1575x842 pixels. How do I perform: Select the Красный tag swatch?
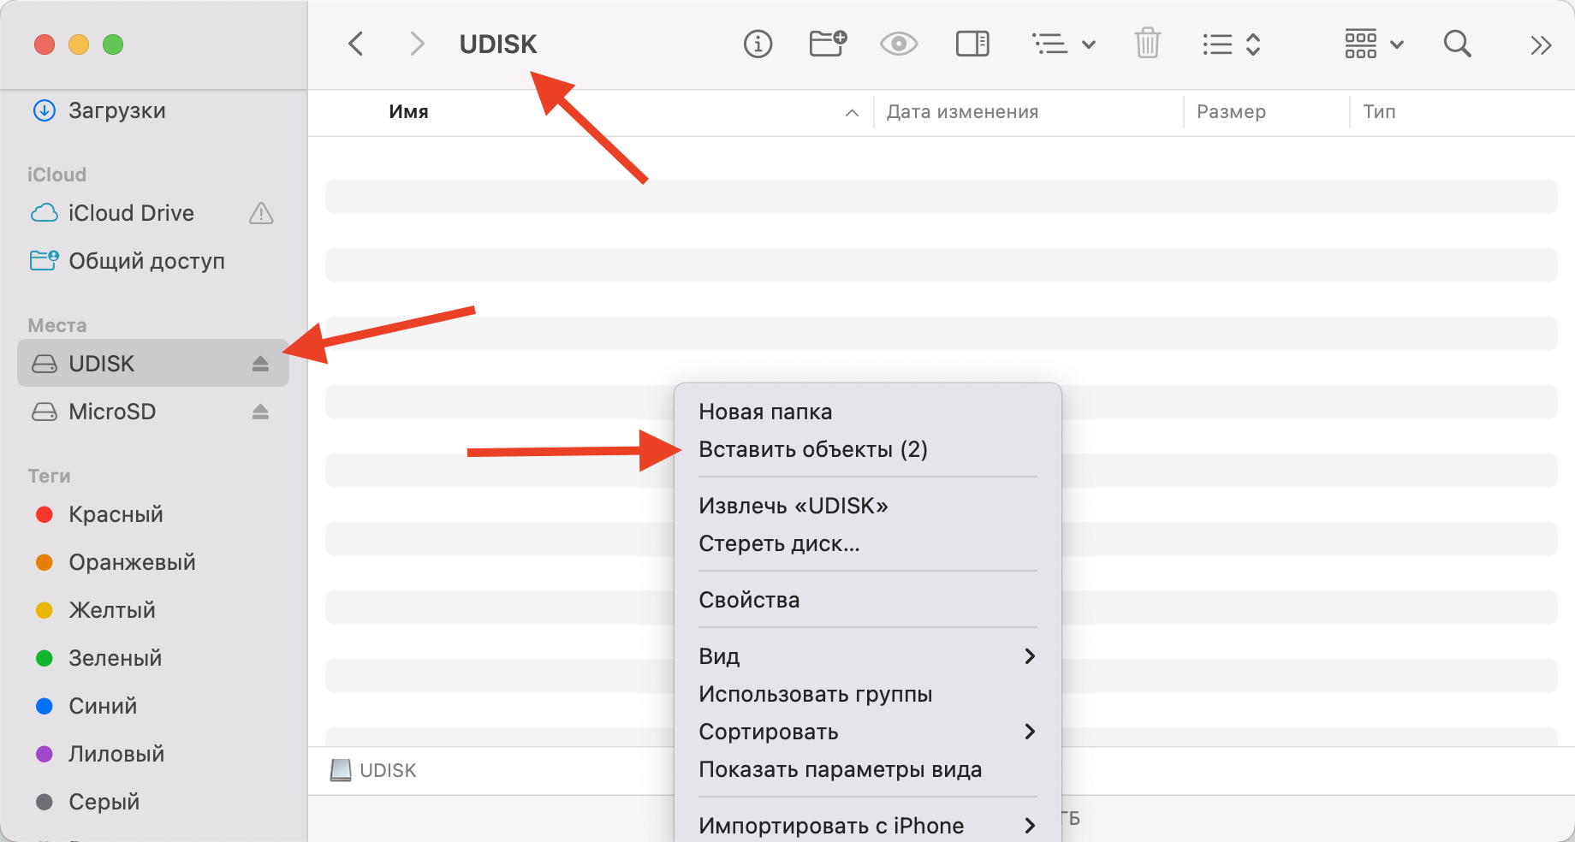coord(45,514)
